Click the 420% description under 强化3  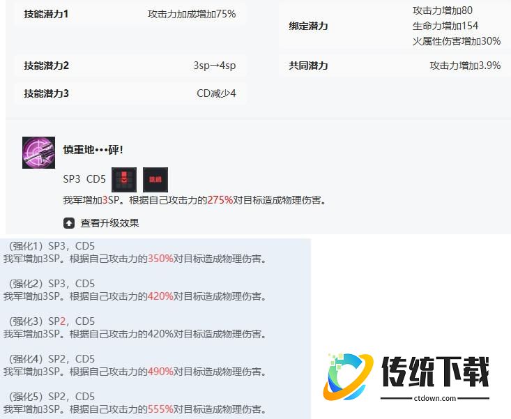click(135, 334)
